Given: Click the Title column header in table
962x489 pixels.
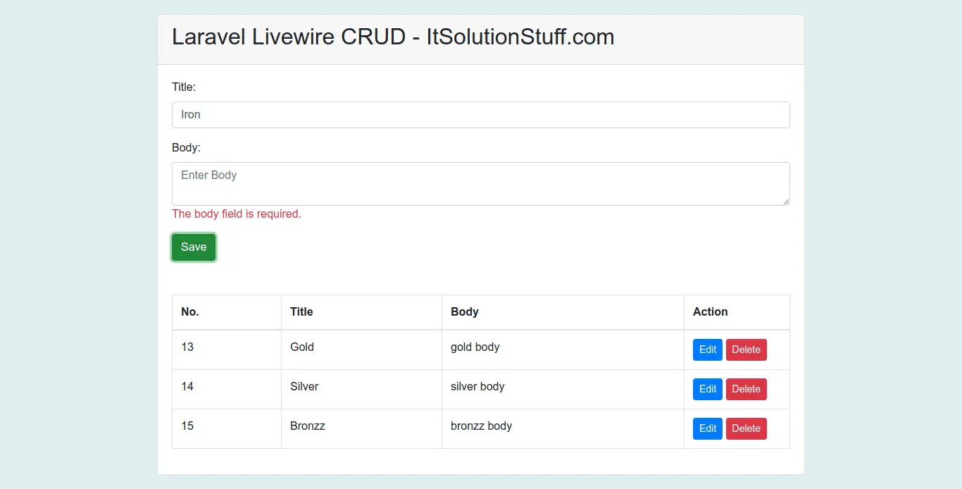Looking at the screenshot, I should [x=301, y=311].
